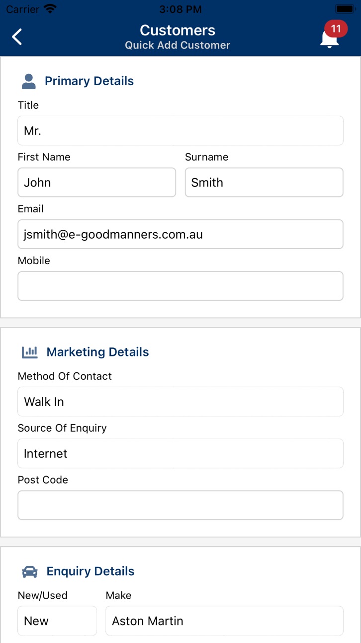
Task: Focus the empty Mobile field
Action: pos(180,286)
